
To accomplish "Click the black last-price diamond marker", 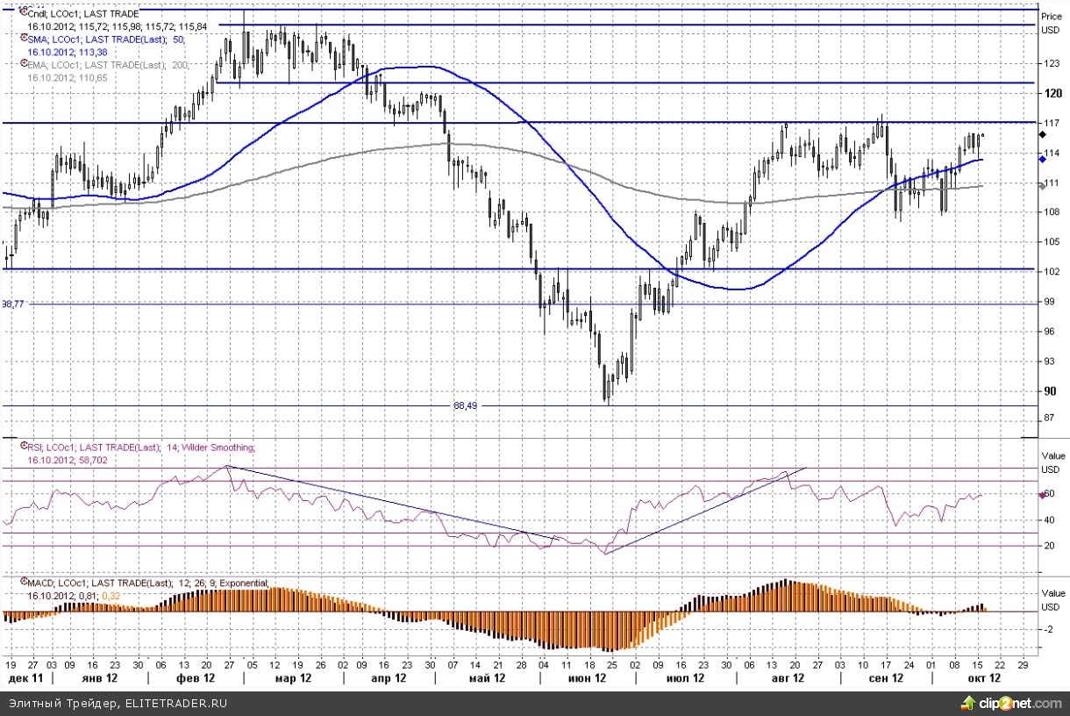I will (x=1042, y=134).
